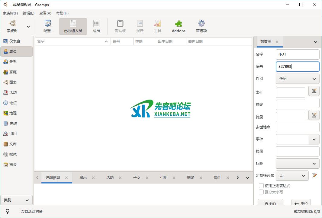Toggle the 区分大小写 checkbox
This screenshot has height=218, width=322.
(x=261, y=192)
